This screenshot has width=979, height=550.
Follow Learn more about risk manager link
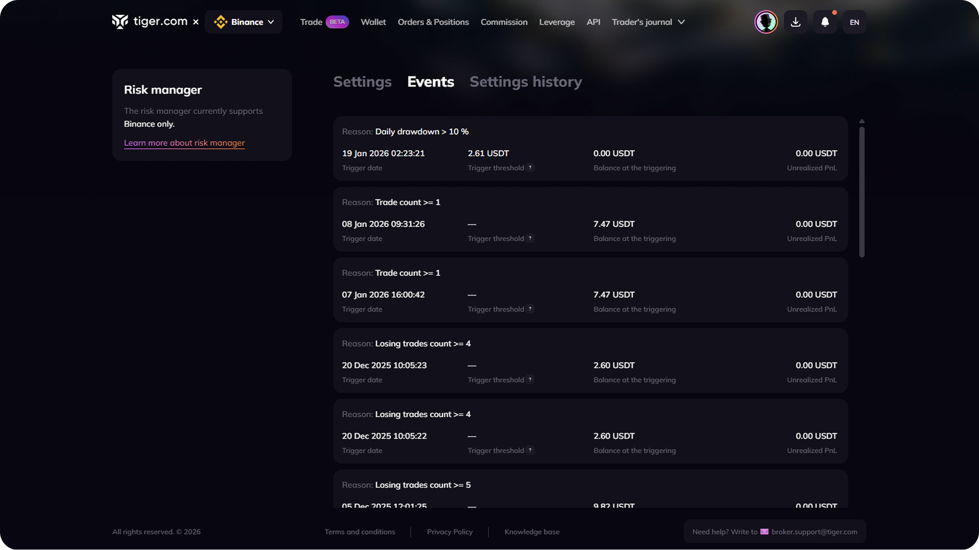tap(184, 143)
